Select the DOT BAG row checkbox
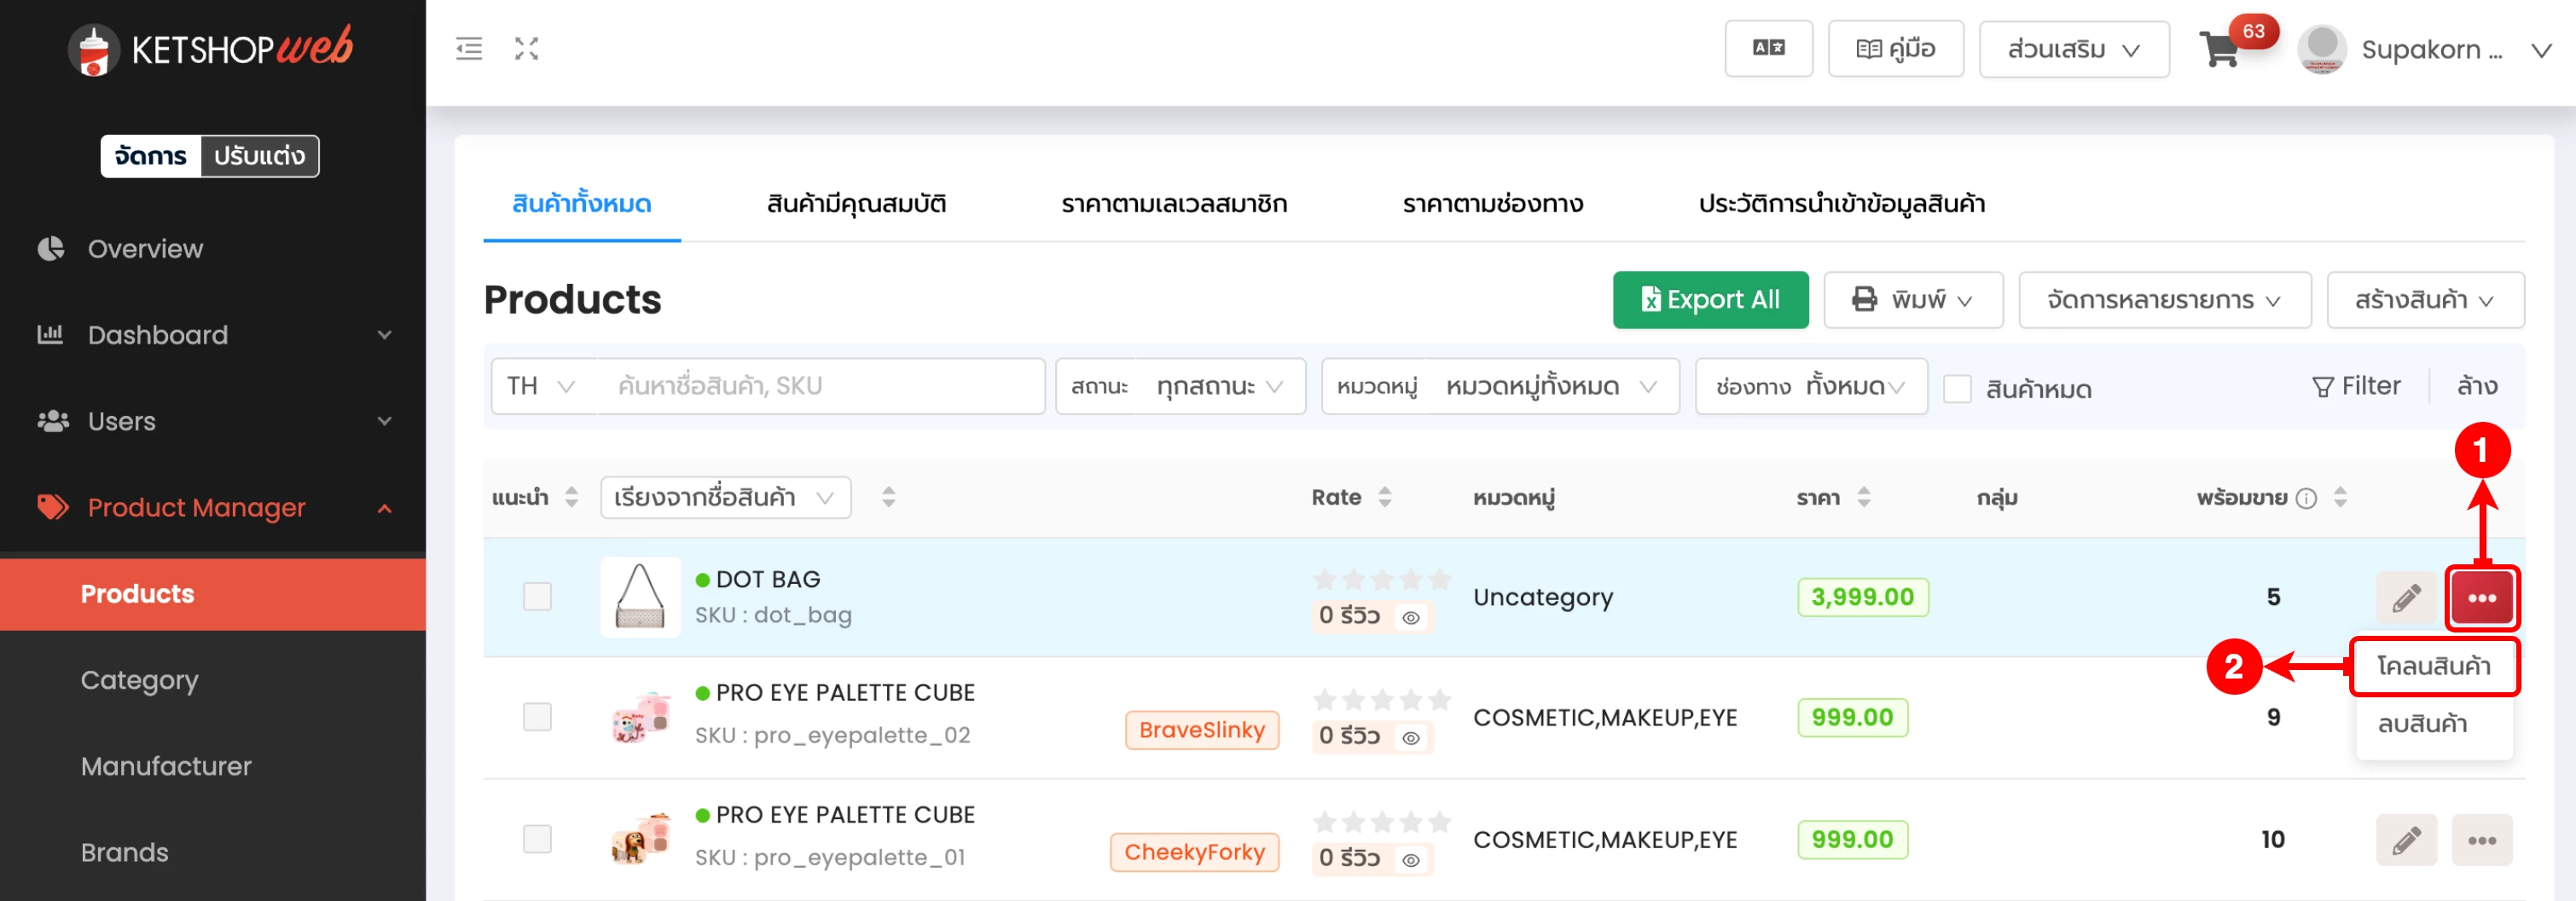 [537, 597]
